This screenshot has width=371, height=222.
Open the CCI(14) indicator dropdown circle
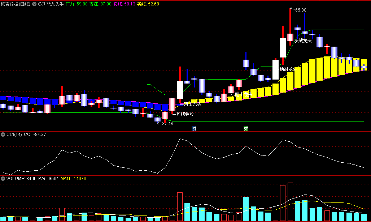tap(3, 135)
